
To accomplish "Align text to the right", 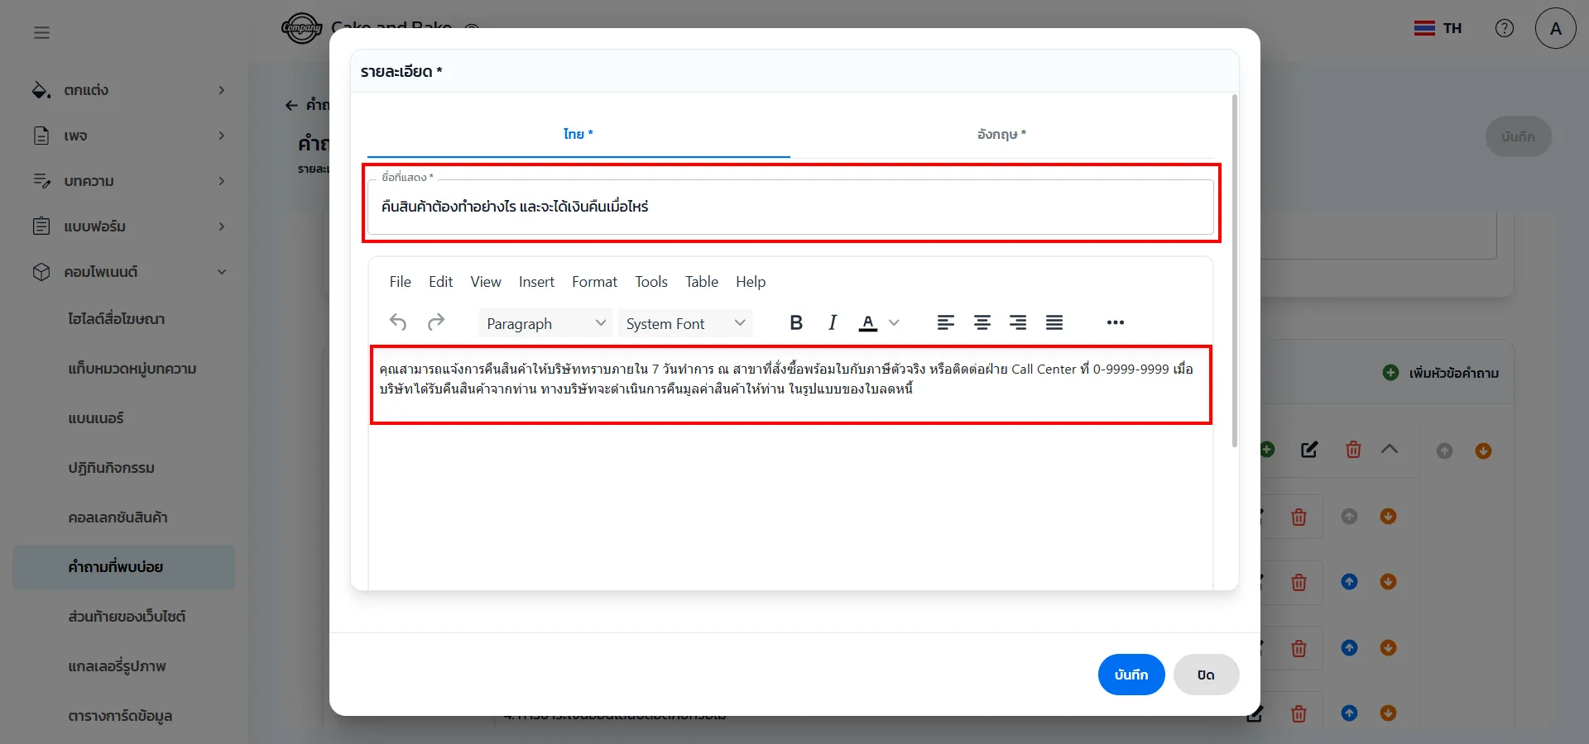I will (x=1018, y=323).
